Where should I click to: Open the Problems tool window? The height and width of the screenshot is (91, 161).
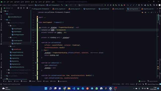click(x=24, y=81)
